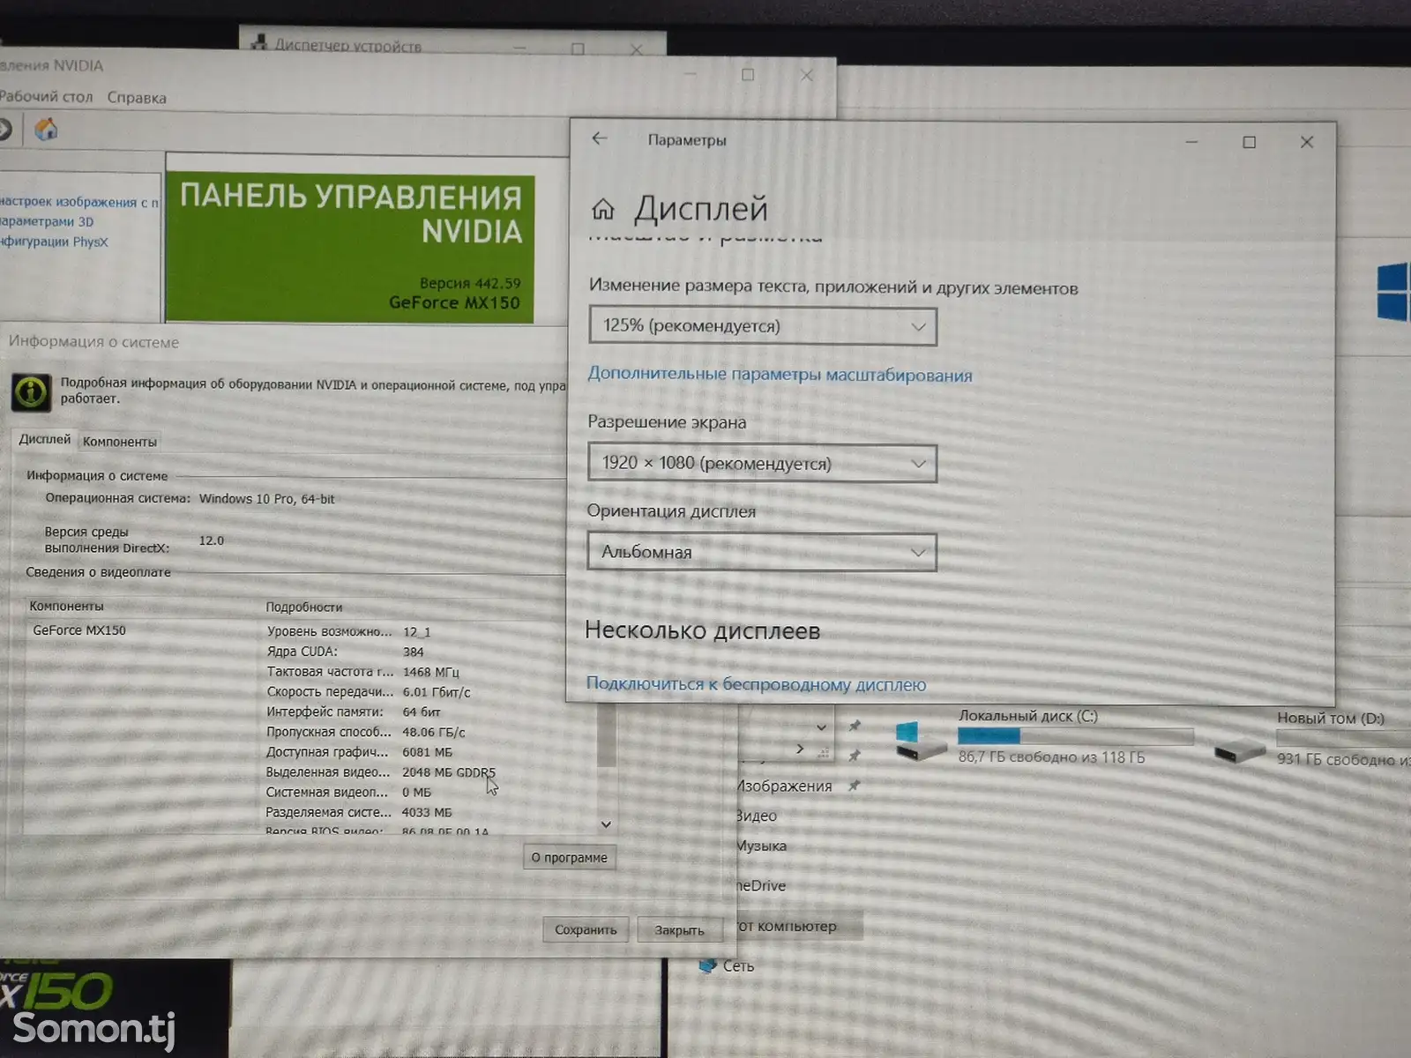Open the Справка menu

click(137, 98)
